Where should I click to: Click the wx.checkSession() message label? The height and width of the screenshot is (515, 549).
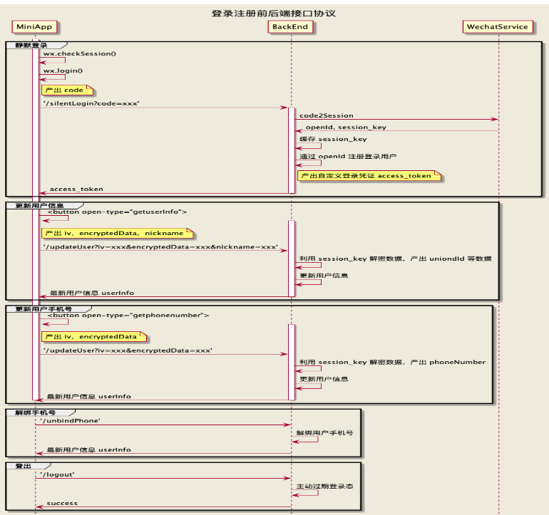[80, 53]
